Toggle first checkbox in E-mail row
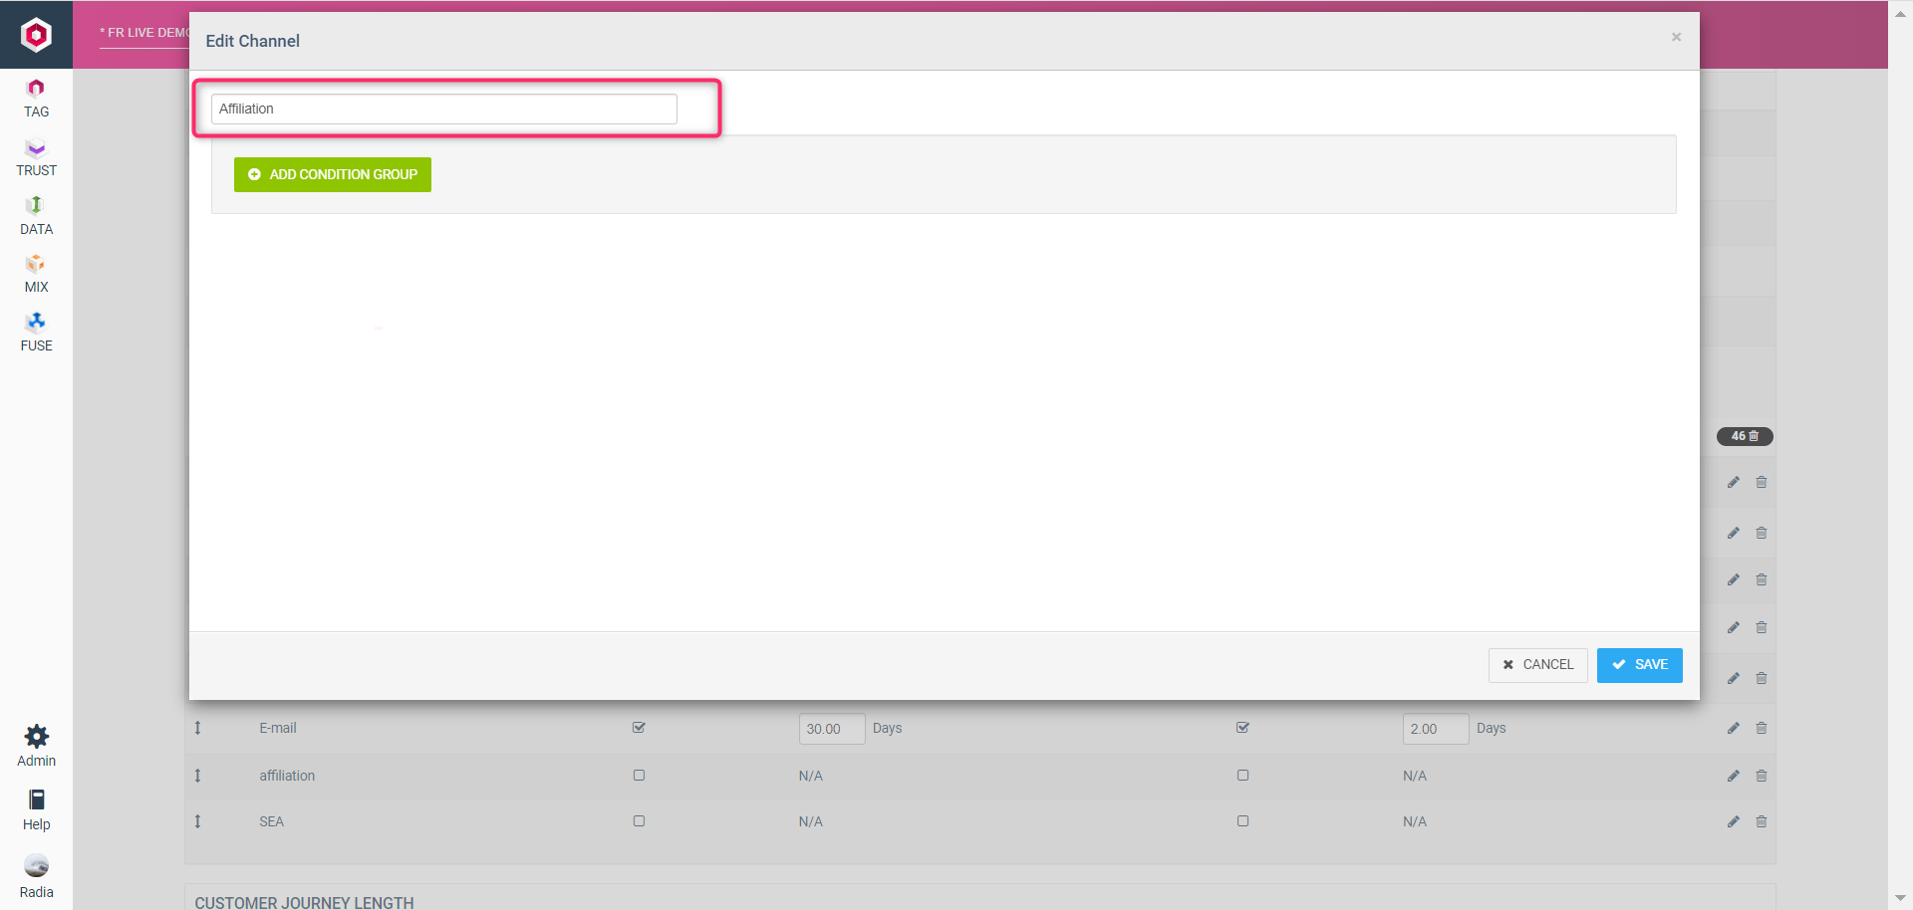The width and height of the screenshot is (1913, 910). pos(639,728)
